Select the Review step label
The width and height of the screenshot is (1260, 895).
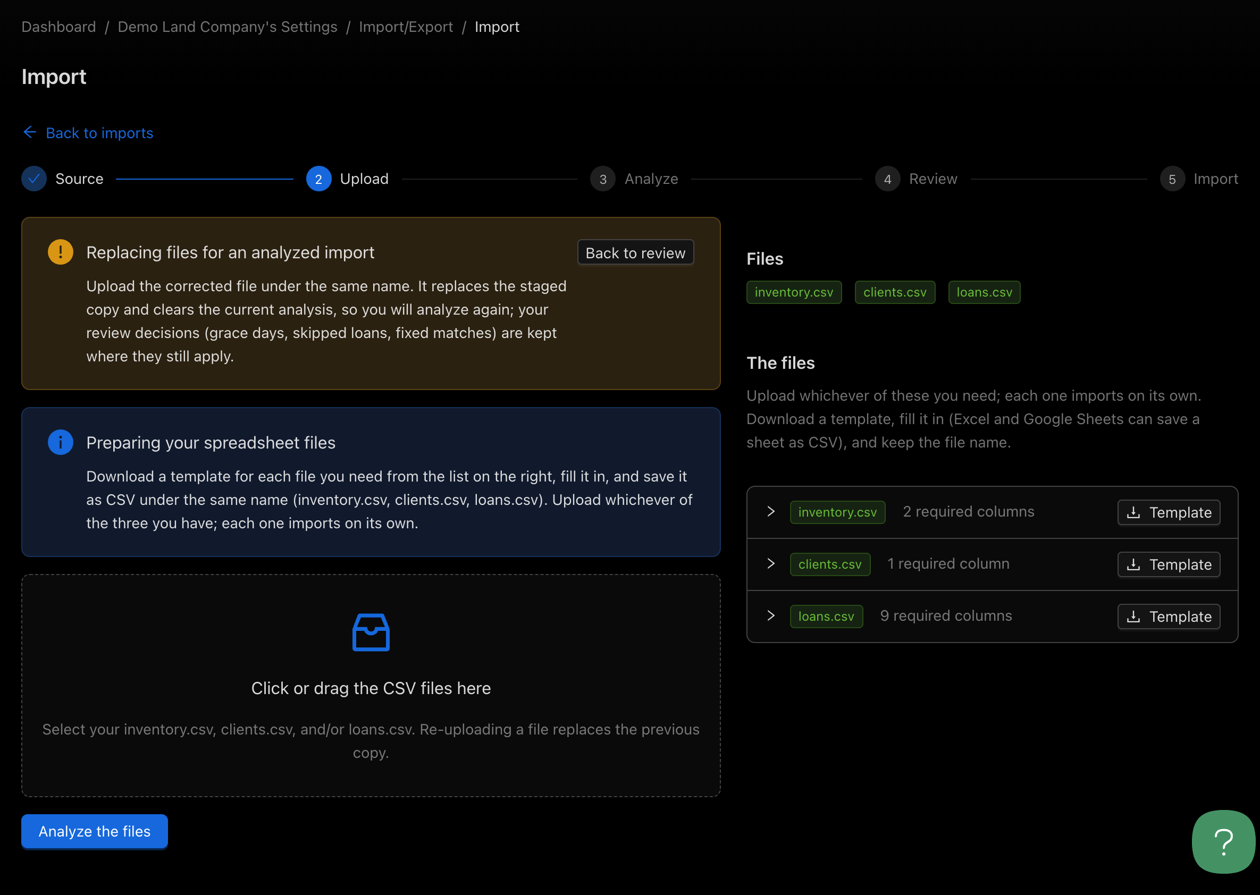click(933, 179)
